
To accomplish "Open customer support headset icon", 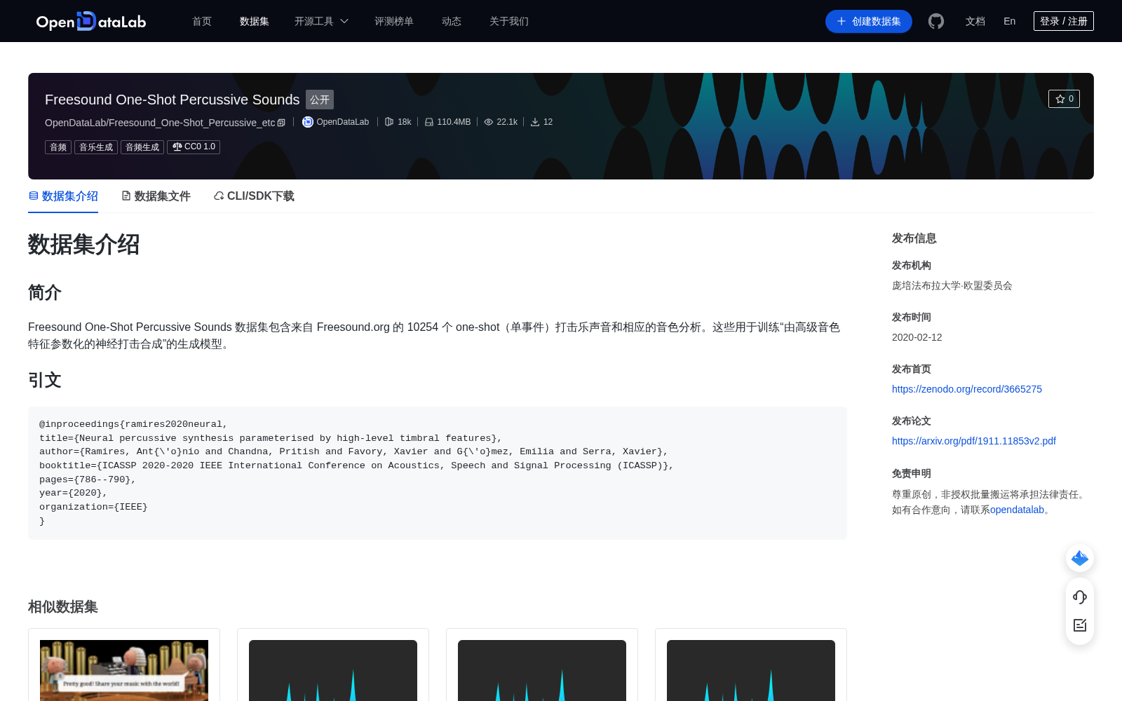I will coord(1080,597).
